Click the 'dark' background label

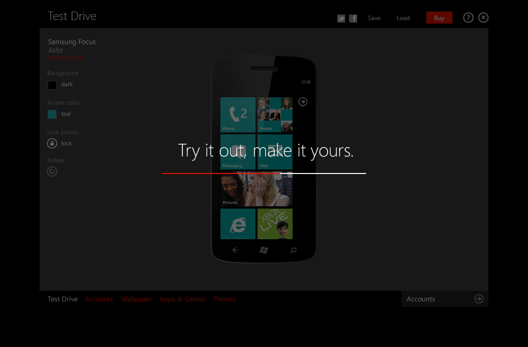click(x=67, y=84)
